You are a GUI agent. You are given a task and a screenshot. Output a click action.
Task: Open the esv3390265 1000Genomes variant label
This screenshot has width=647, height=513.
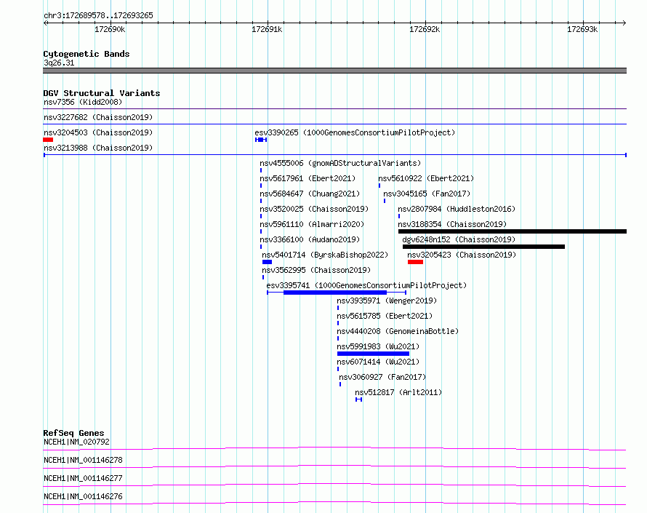click(x=355, y=132)
